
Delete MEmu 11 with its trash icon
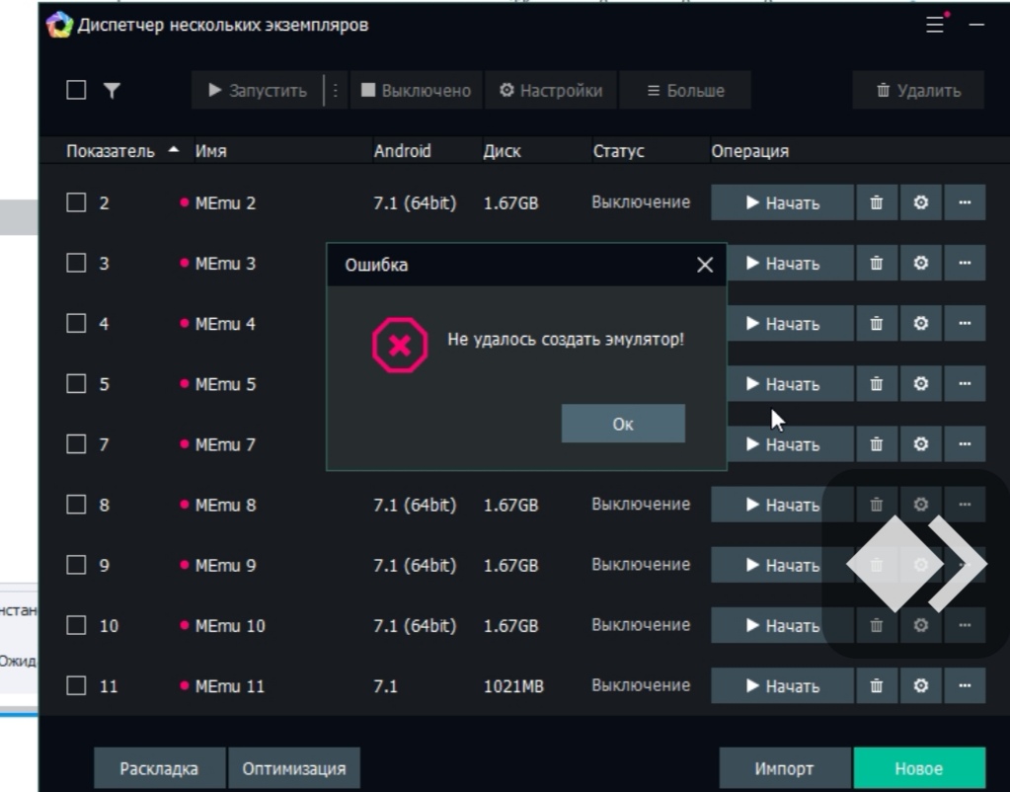(x=876, y=685)
